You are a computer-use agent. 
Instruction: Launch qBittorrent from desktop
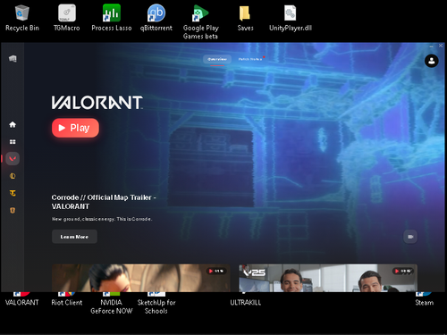pyautogui.click(x=156, y=18)
